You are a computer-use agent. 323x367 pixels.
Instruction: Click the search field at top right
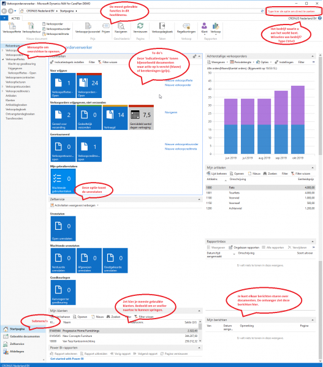coord(294,11)
